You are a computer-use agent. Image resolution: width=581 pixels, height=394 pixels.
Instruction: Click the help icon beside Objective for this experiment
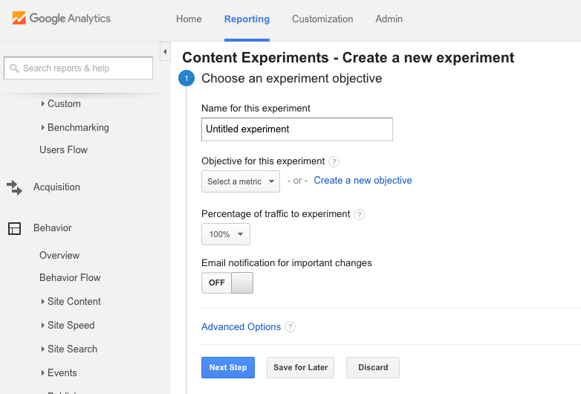pyautogui.click(x=334, y=161)
